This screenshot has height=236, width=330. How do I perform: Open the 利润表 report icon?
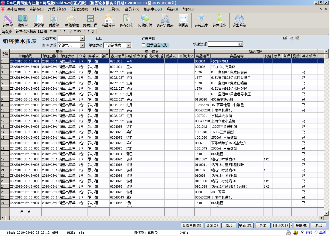point(183,21)
